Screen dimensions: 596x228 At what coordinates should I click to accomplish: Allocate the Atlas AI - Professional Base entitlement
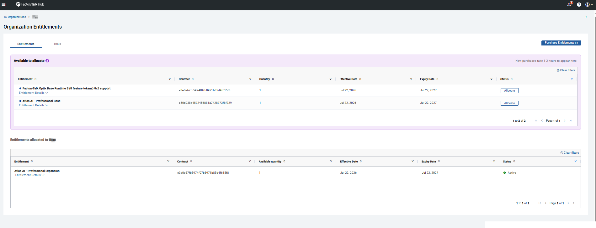(509, 103)
